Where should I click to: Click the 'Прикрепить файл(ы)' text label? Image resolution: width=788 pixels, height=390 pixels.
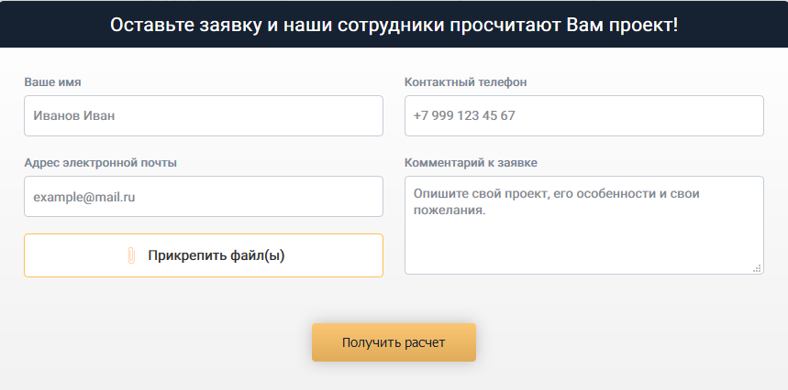(216, 255)
